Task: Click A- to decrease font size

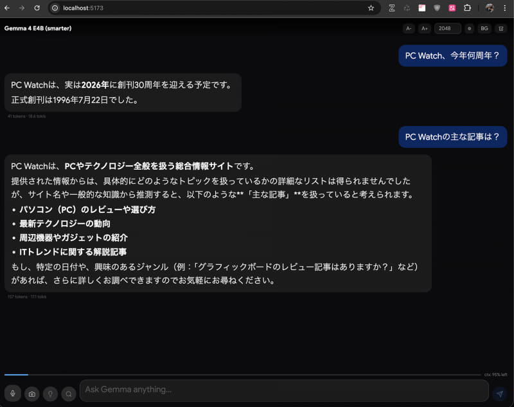Action: tap(409, 28)
